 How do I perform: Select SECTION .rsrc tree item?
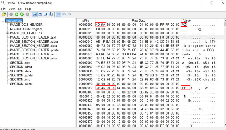[20, 79]
